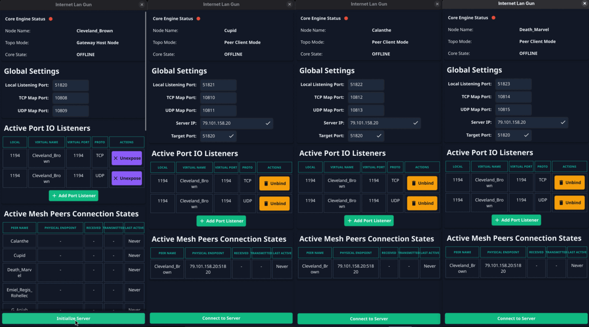
Task: Click the Server IP checkmark in Cupid window
Action: click(x=268, y=123)
